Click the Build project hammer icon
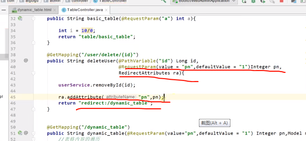This screenshot has height=141, width=306. tap(163, 1)
